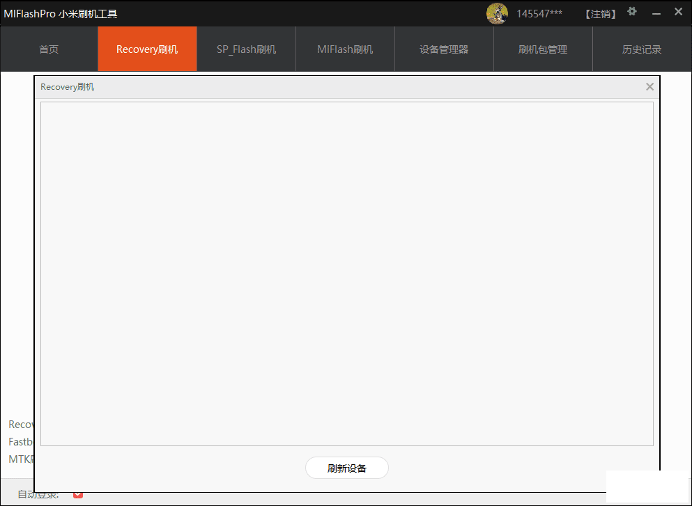Open the 首页 tab
The height and width of the screenshot is (506, 692).
[x=49, y=49]
